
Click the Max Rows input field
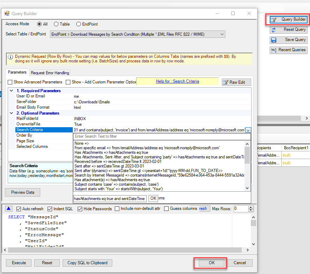tap(241, 209)
